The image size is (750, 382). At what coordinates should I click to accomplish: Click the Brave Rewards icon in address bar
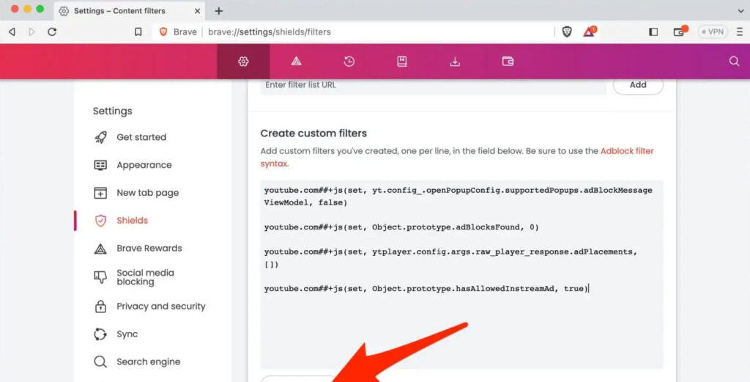point(590,32)
